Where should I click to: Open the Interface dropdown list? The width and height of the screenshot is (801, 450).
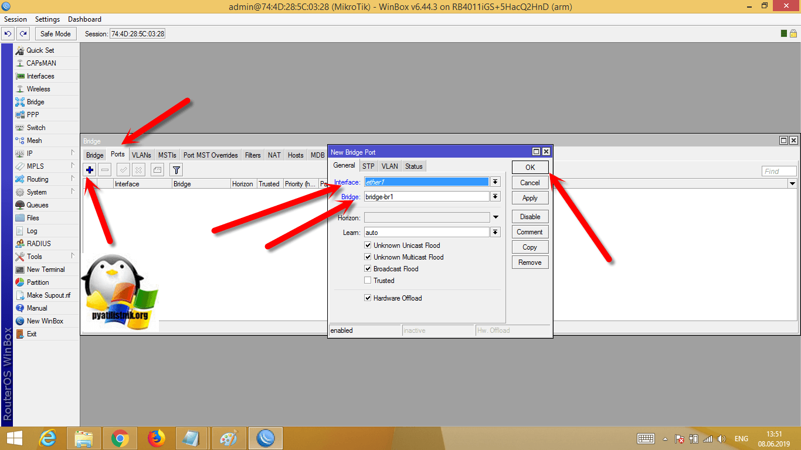coord(495,182)
